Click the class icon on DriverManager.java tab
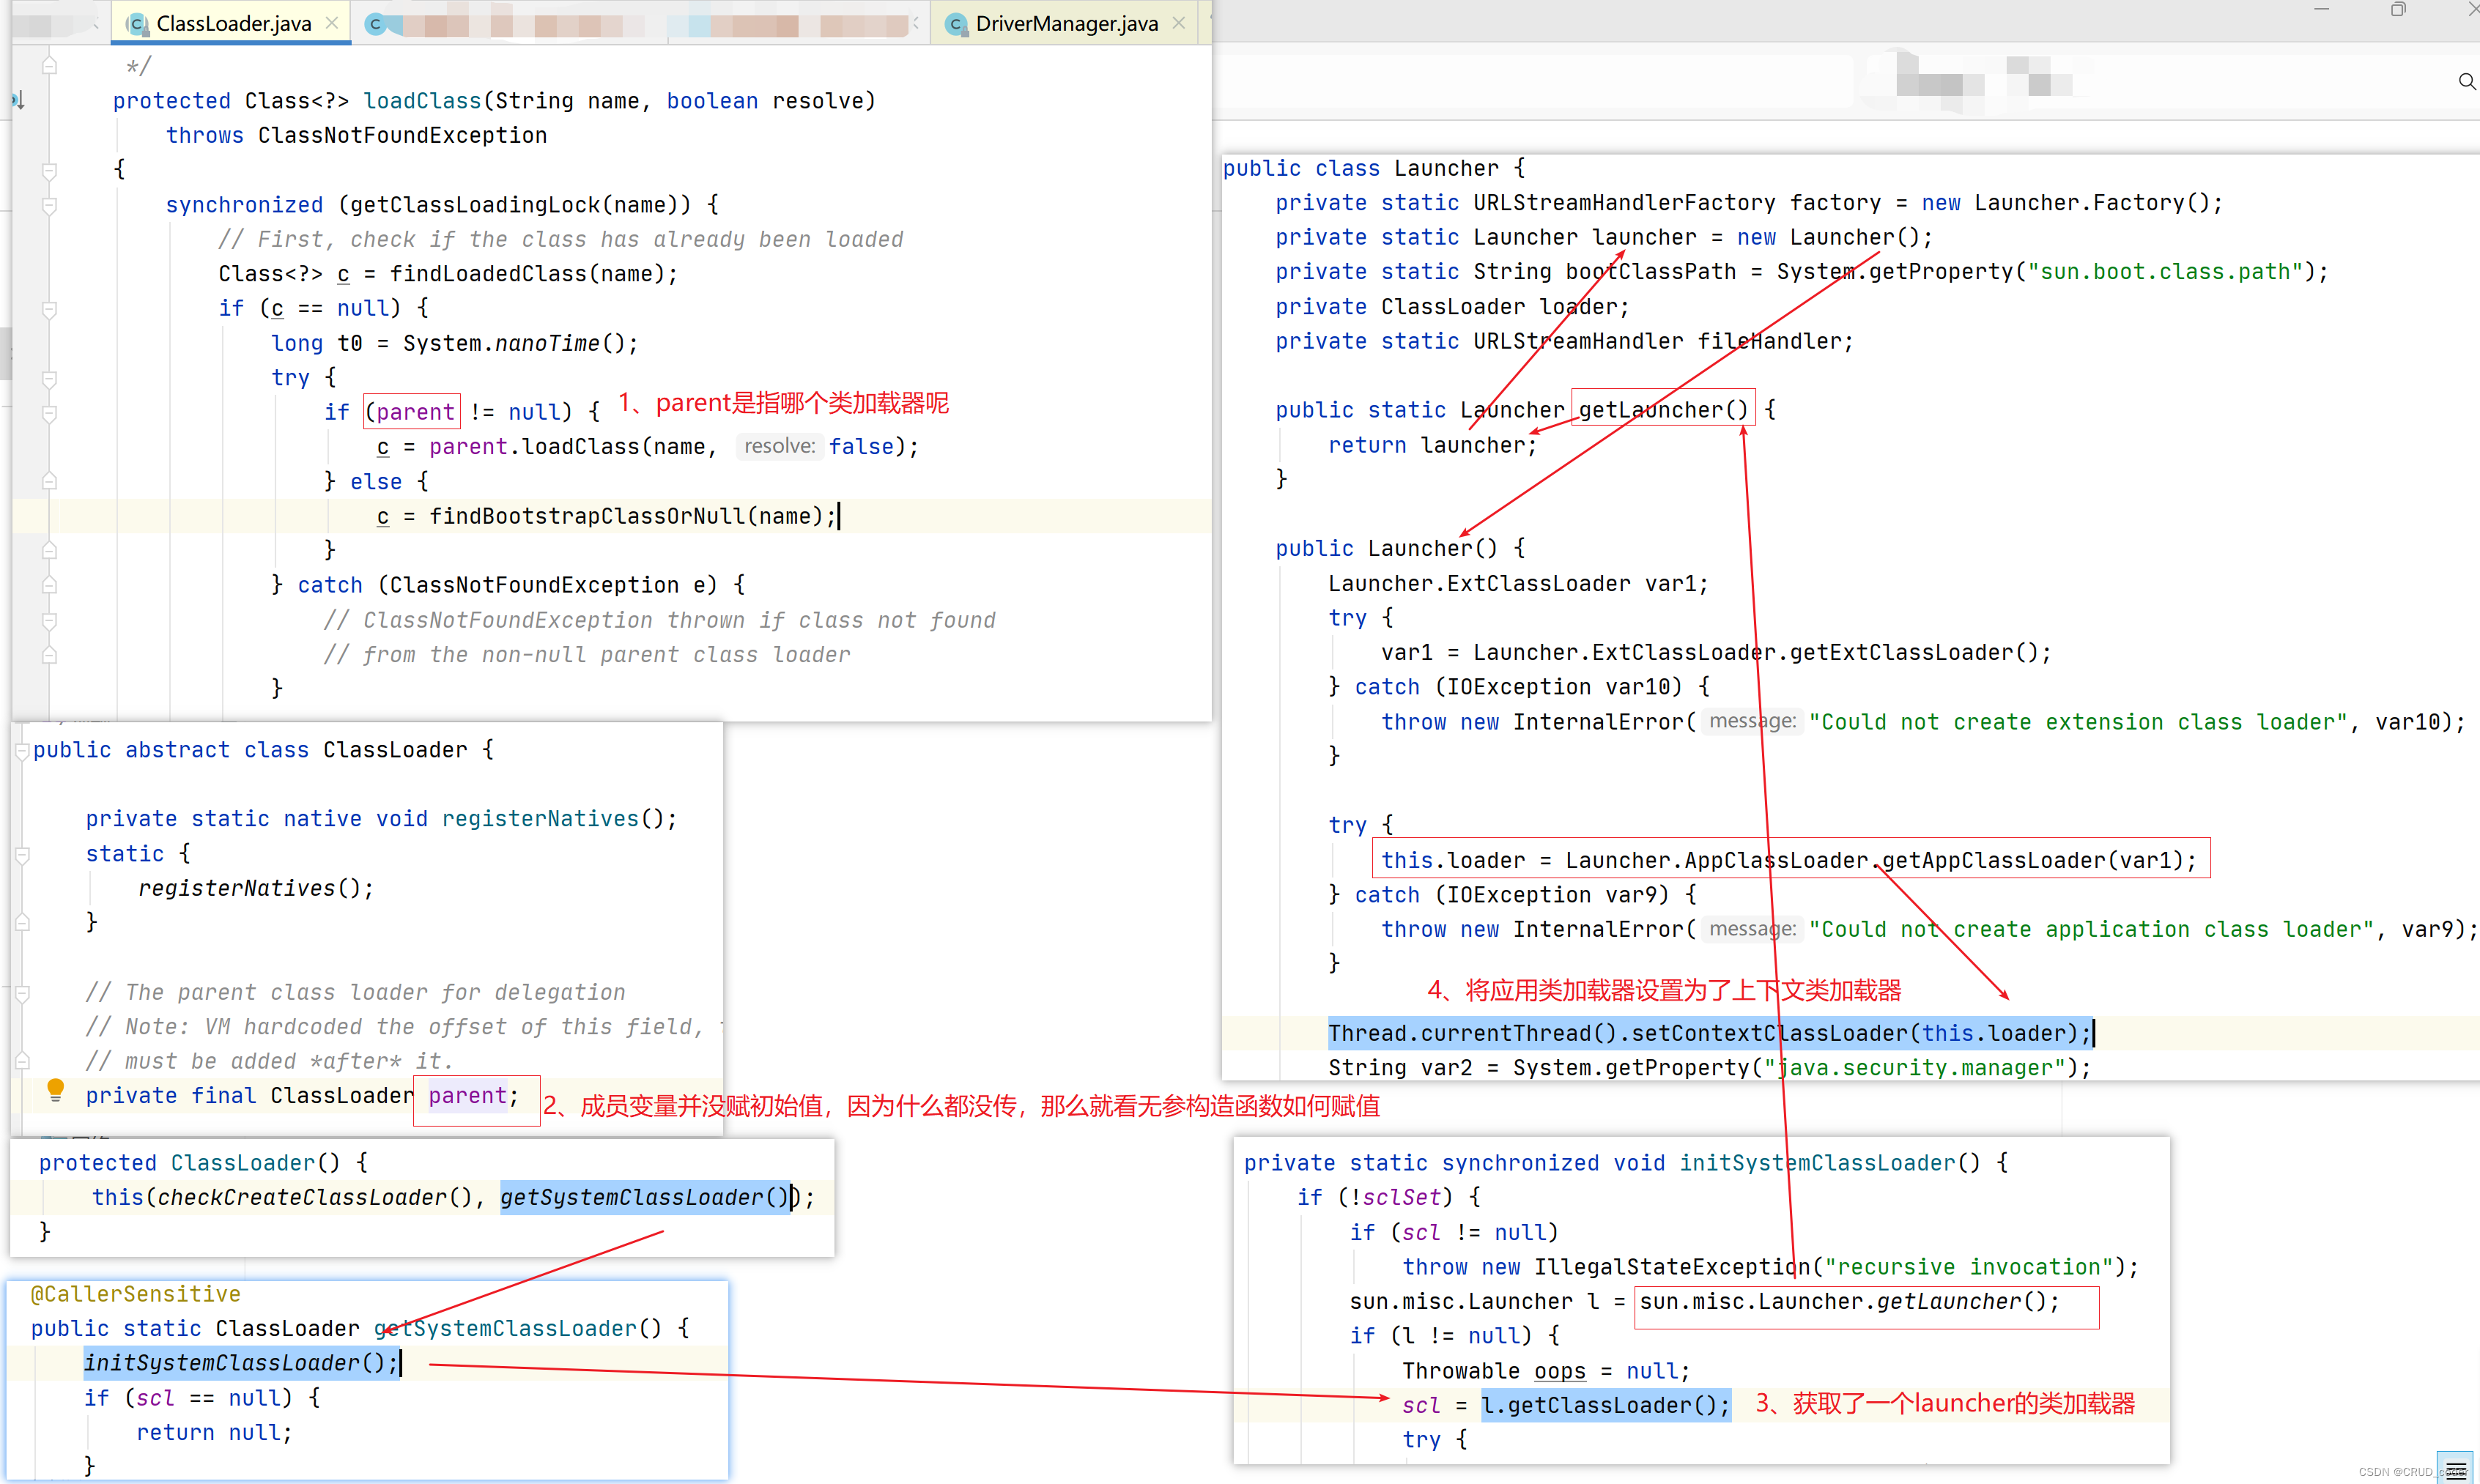This screenshot has height=1484, width=2480. (x=956, y=24)
